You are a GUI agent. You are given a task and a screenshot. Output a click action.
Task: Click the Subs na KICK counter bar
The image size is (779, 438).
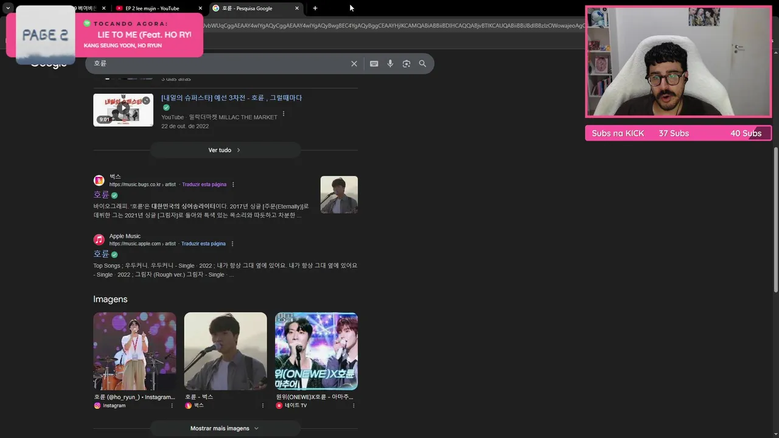[678, 133]
